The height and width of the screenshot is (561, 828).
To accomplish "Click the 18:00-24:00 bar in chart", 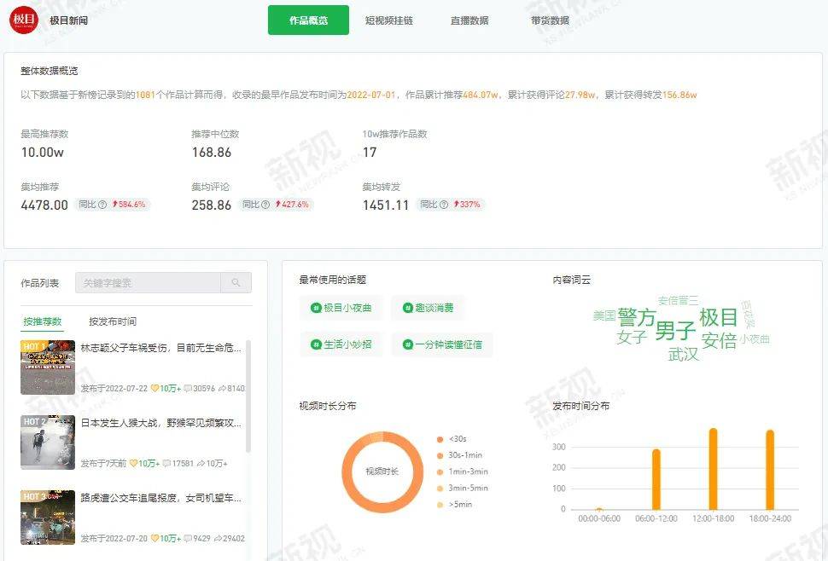I will tap(770, 470).
